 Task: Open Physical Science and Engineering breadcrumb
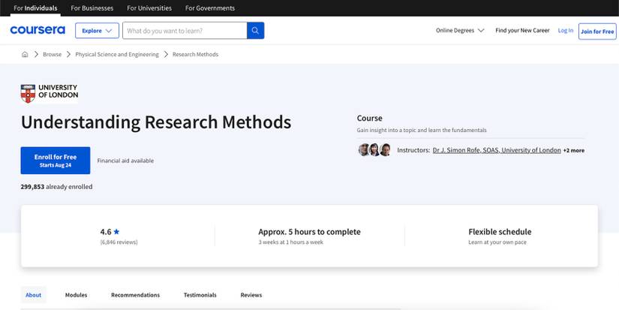click(x=117, y=55)
